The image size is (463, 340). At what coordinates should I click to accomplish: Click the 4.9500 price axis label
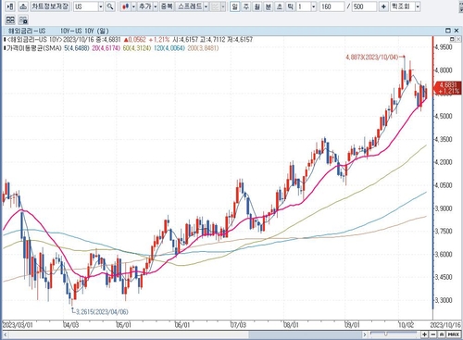click(x=444, y=47)
